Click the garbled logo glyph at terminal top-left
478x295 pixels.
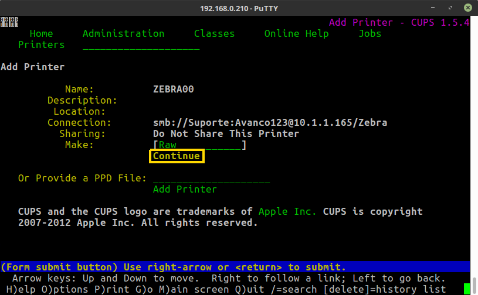pyautogui.click(x=8, y=22)
